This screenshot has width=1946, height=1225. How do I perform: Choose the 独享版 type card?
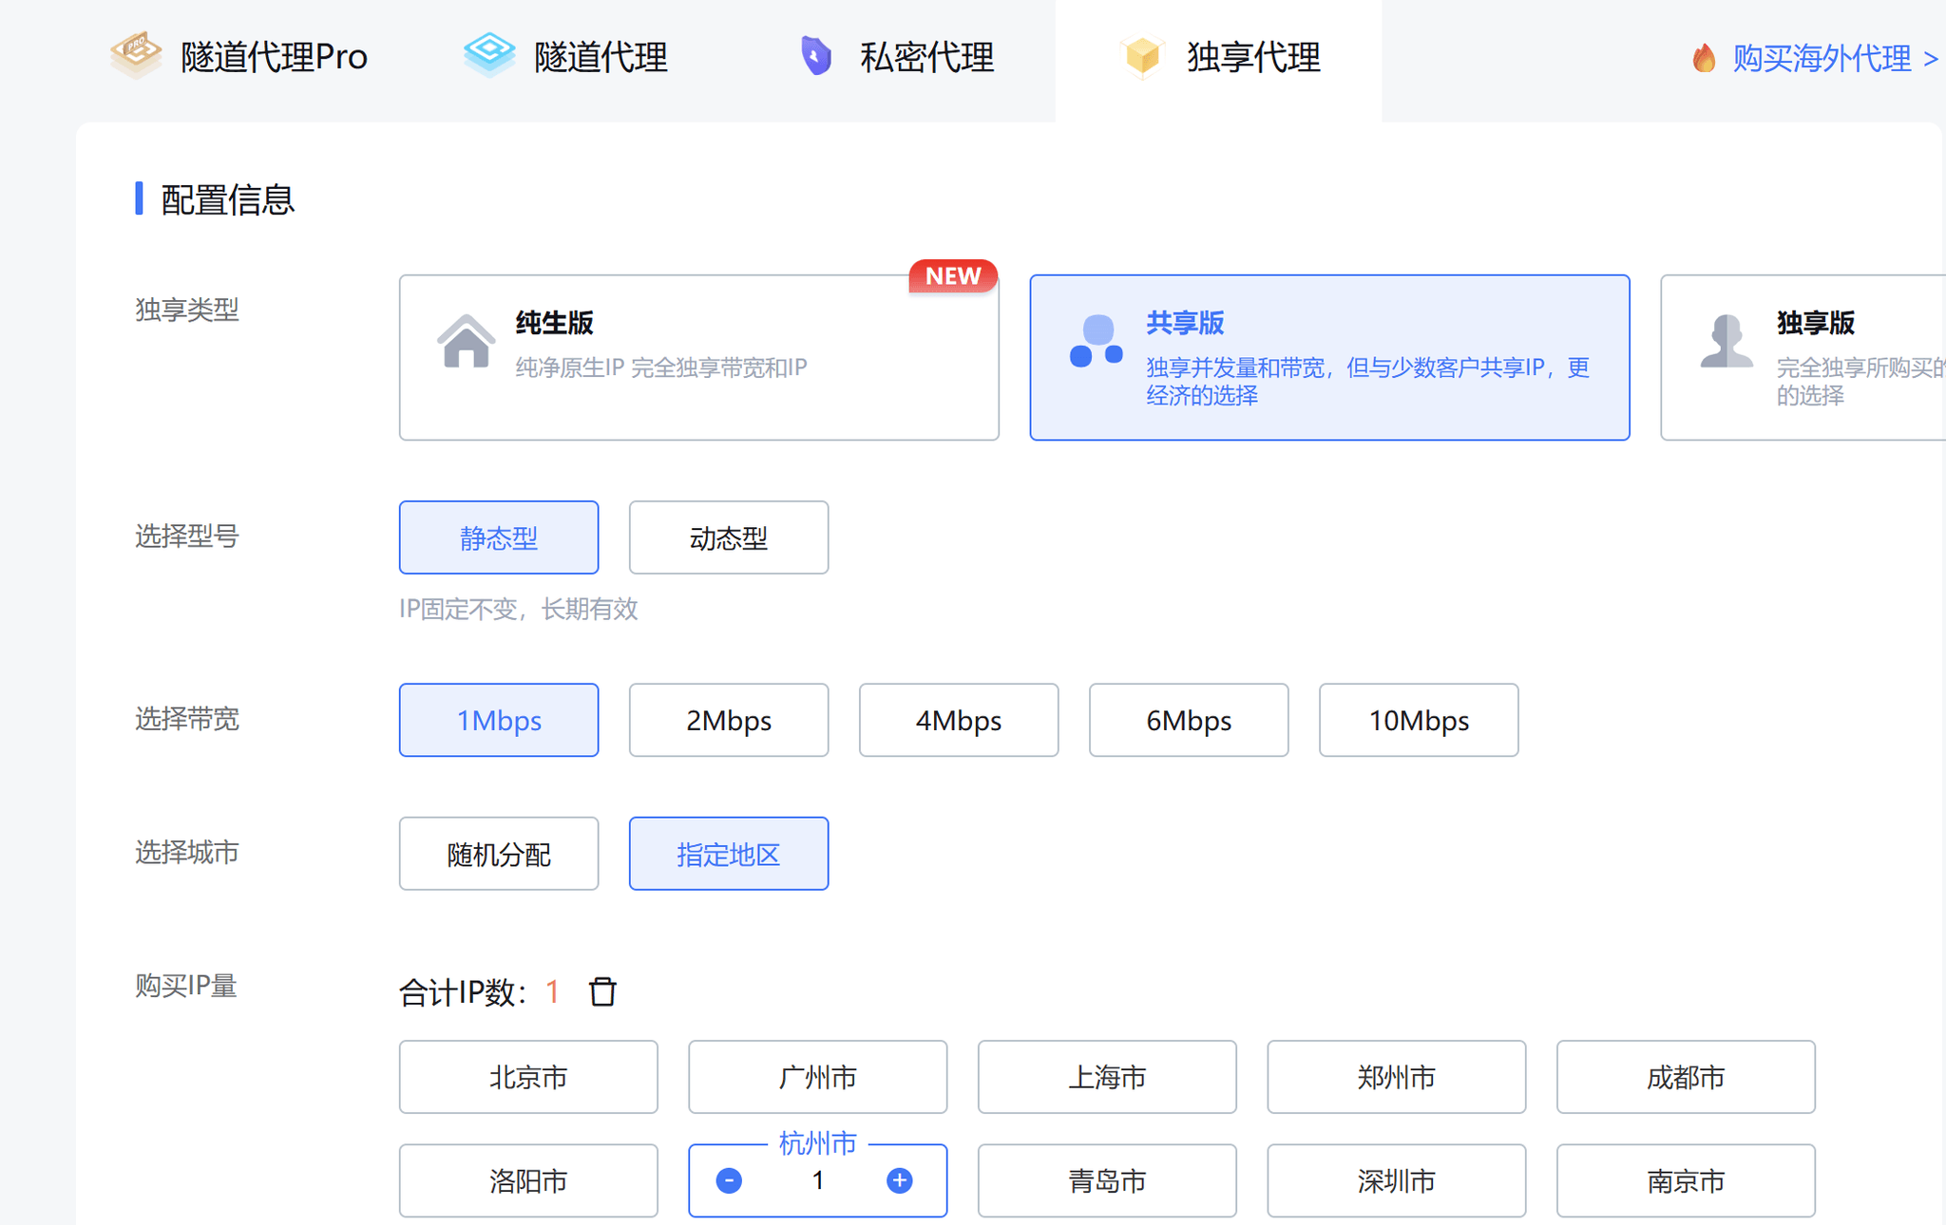pos(1803,357)
